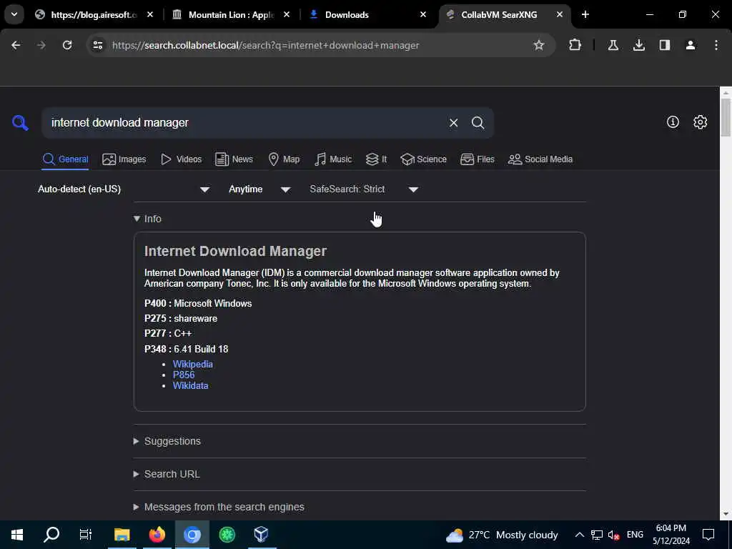The image size is (732, 549).
Task: Select the General search category
Action: coord(65,159)
